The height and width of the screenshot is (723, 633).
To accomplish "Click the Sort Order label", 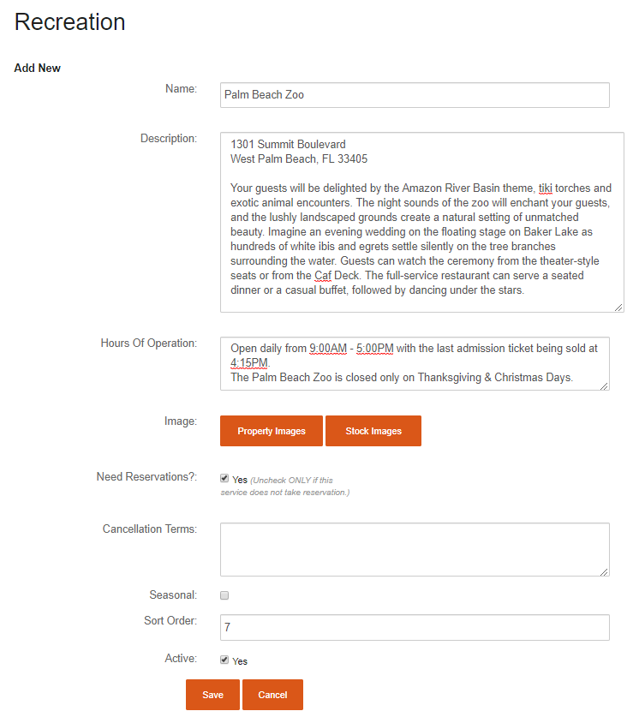I will (x=170, y=620).
